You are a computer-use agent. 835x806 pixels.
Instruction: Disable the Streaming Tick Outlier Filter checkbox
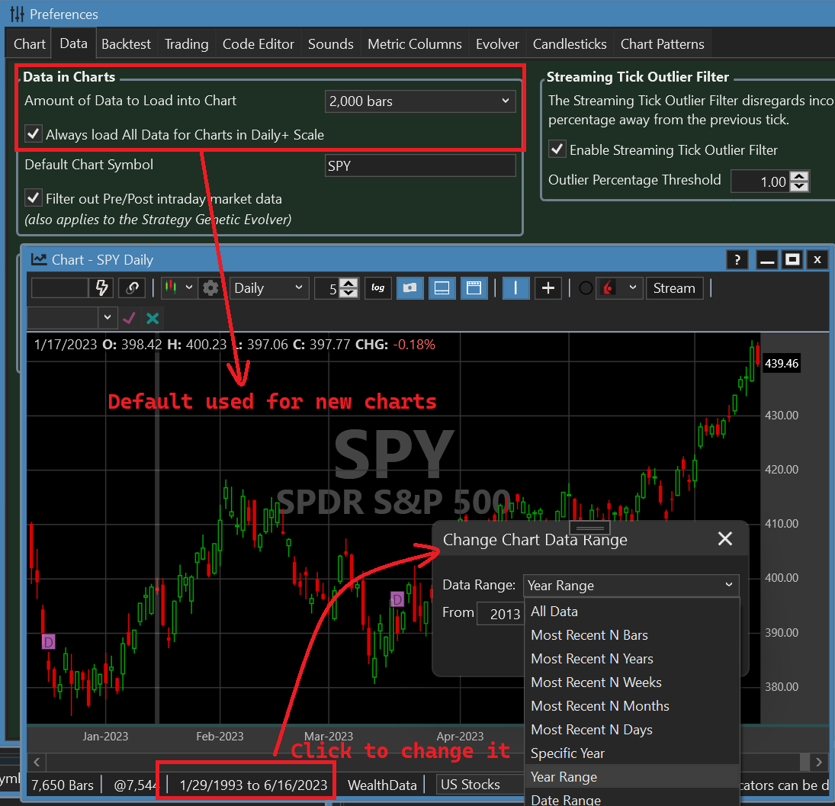click(x=558, y=150)
